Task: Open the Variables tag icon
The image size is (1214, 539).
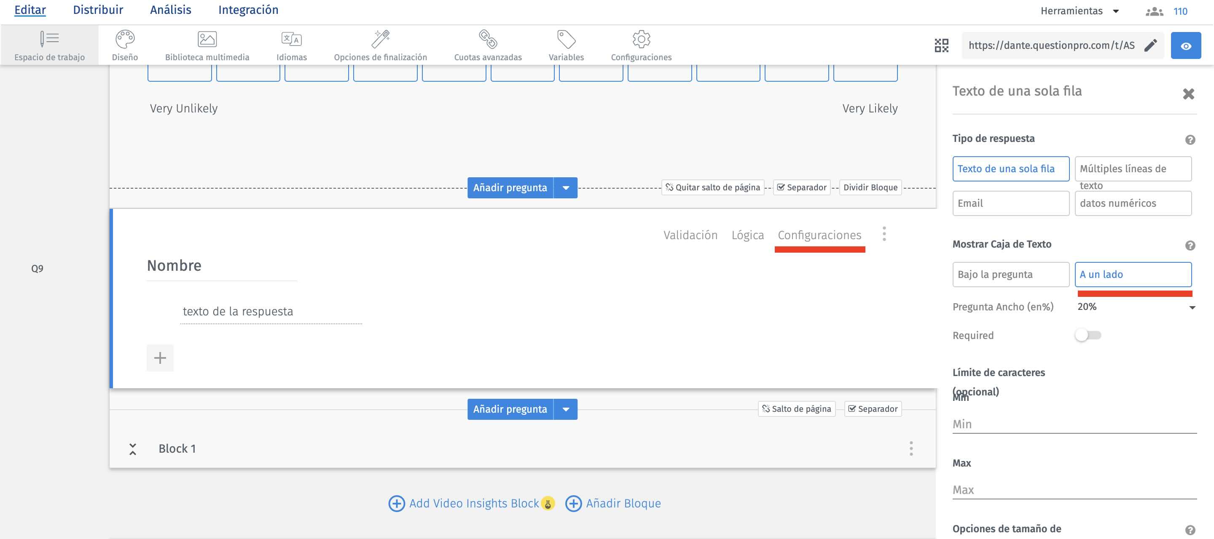Action: (566, 40)
